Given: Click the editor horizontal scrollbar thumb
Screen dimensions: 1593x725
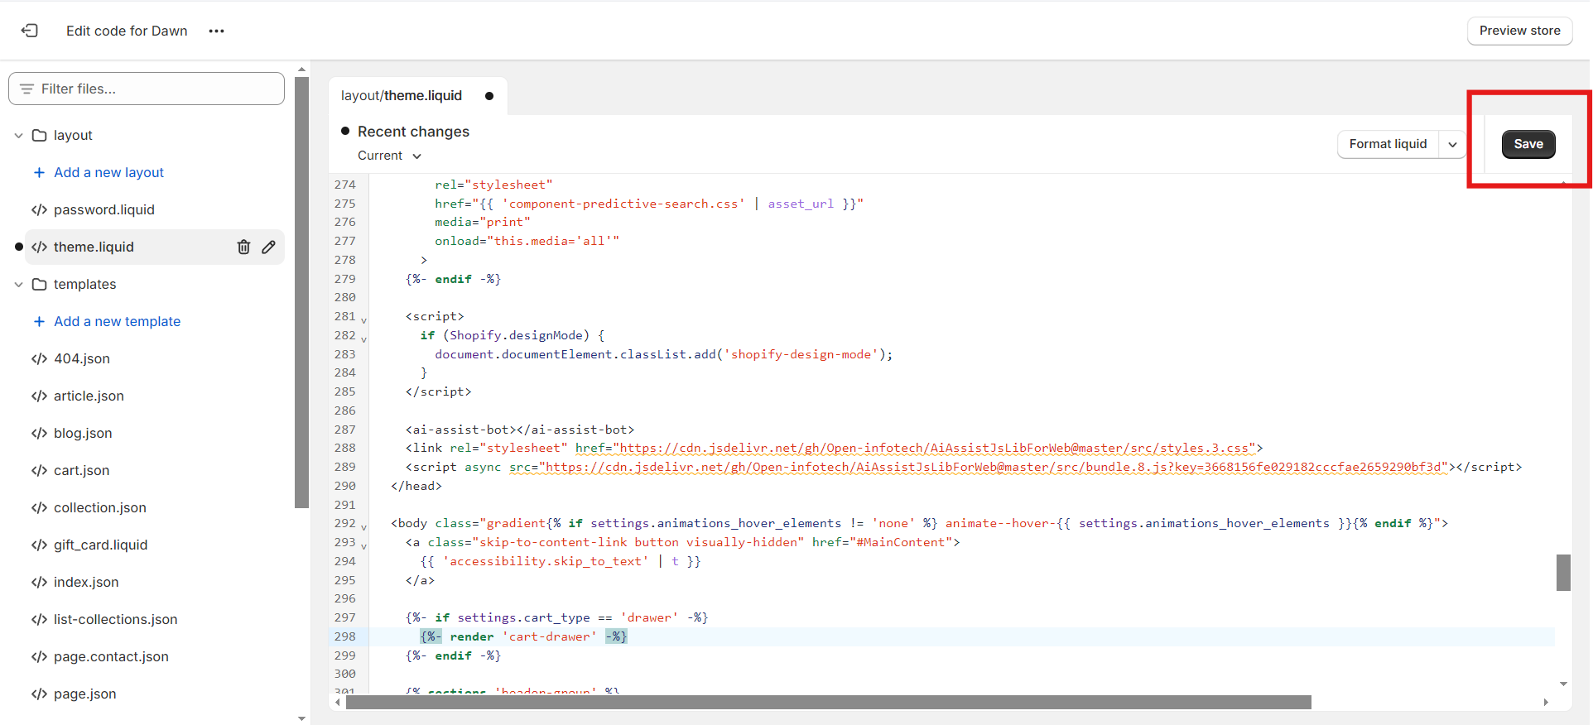Looking at the screenshot, I should click(828, 703).
